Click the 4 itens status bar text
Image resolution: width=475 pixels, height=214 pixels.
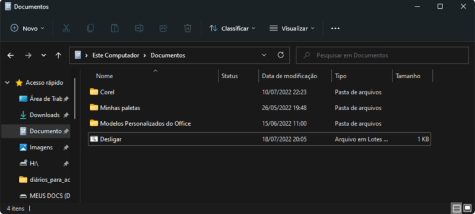point(15,209)
